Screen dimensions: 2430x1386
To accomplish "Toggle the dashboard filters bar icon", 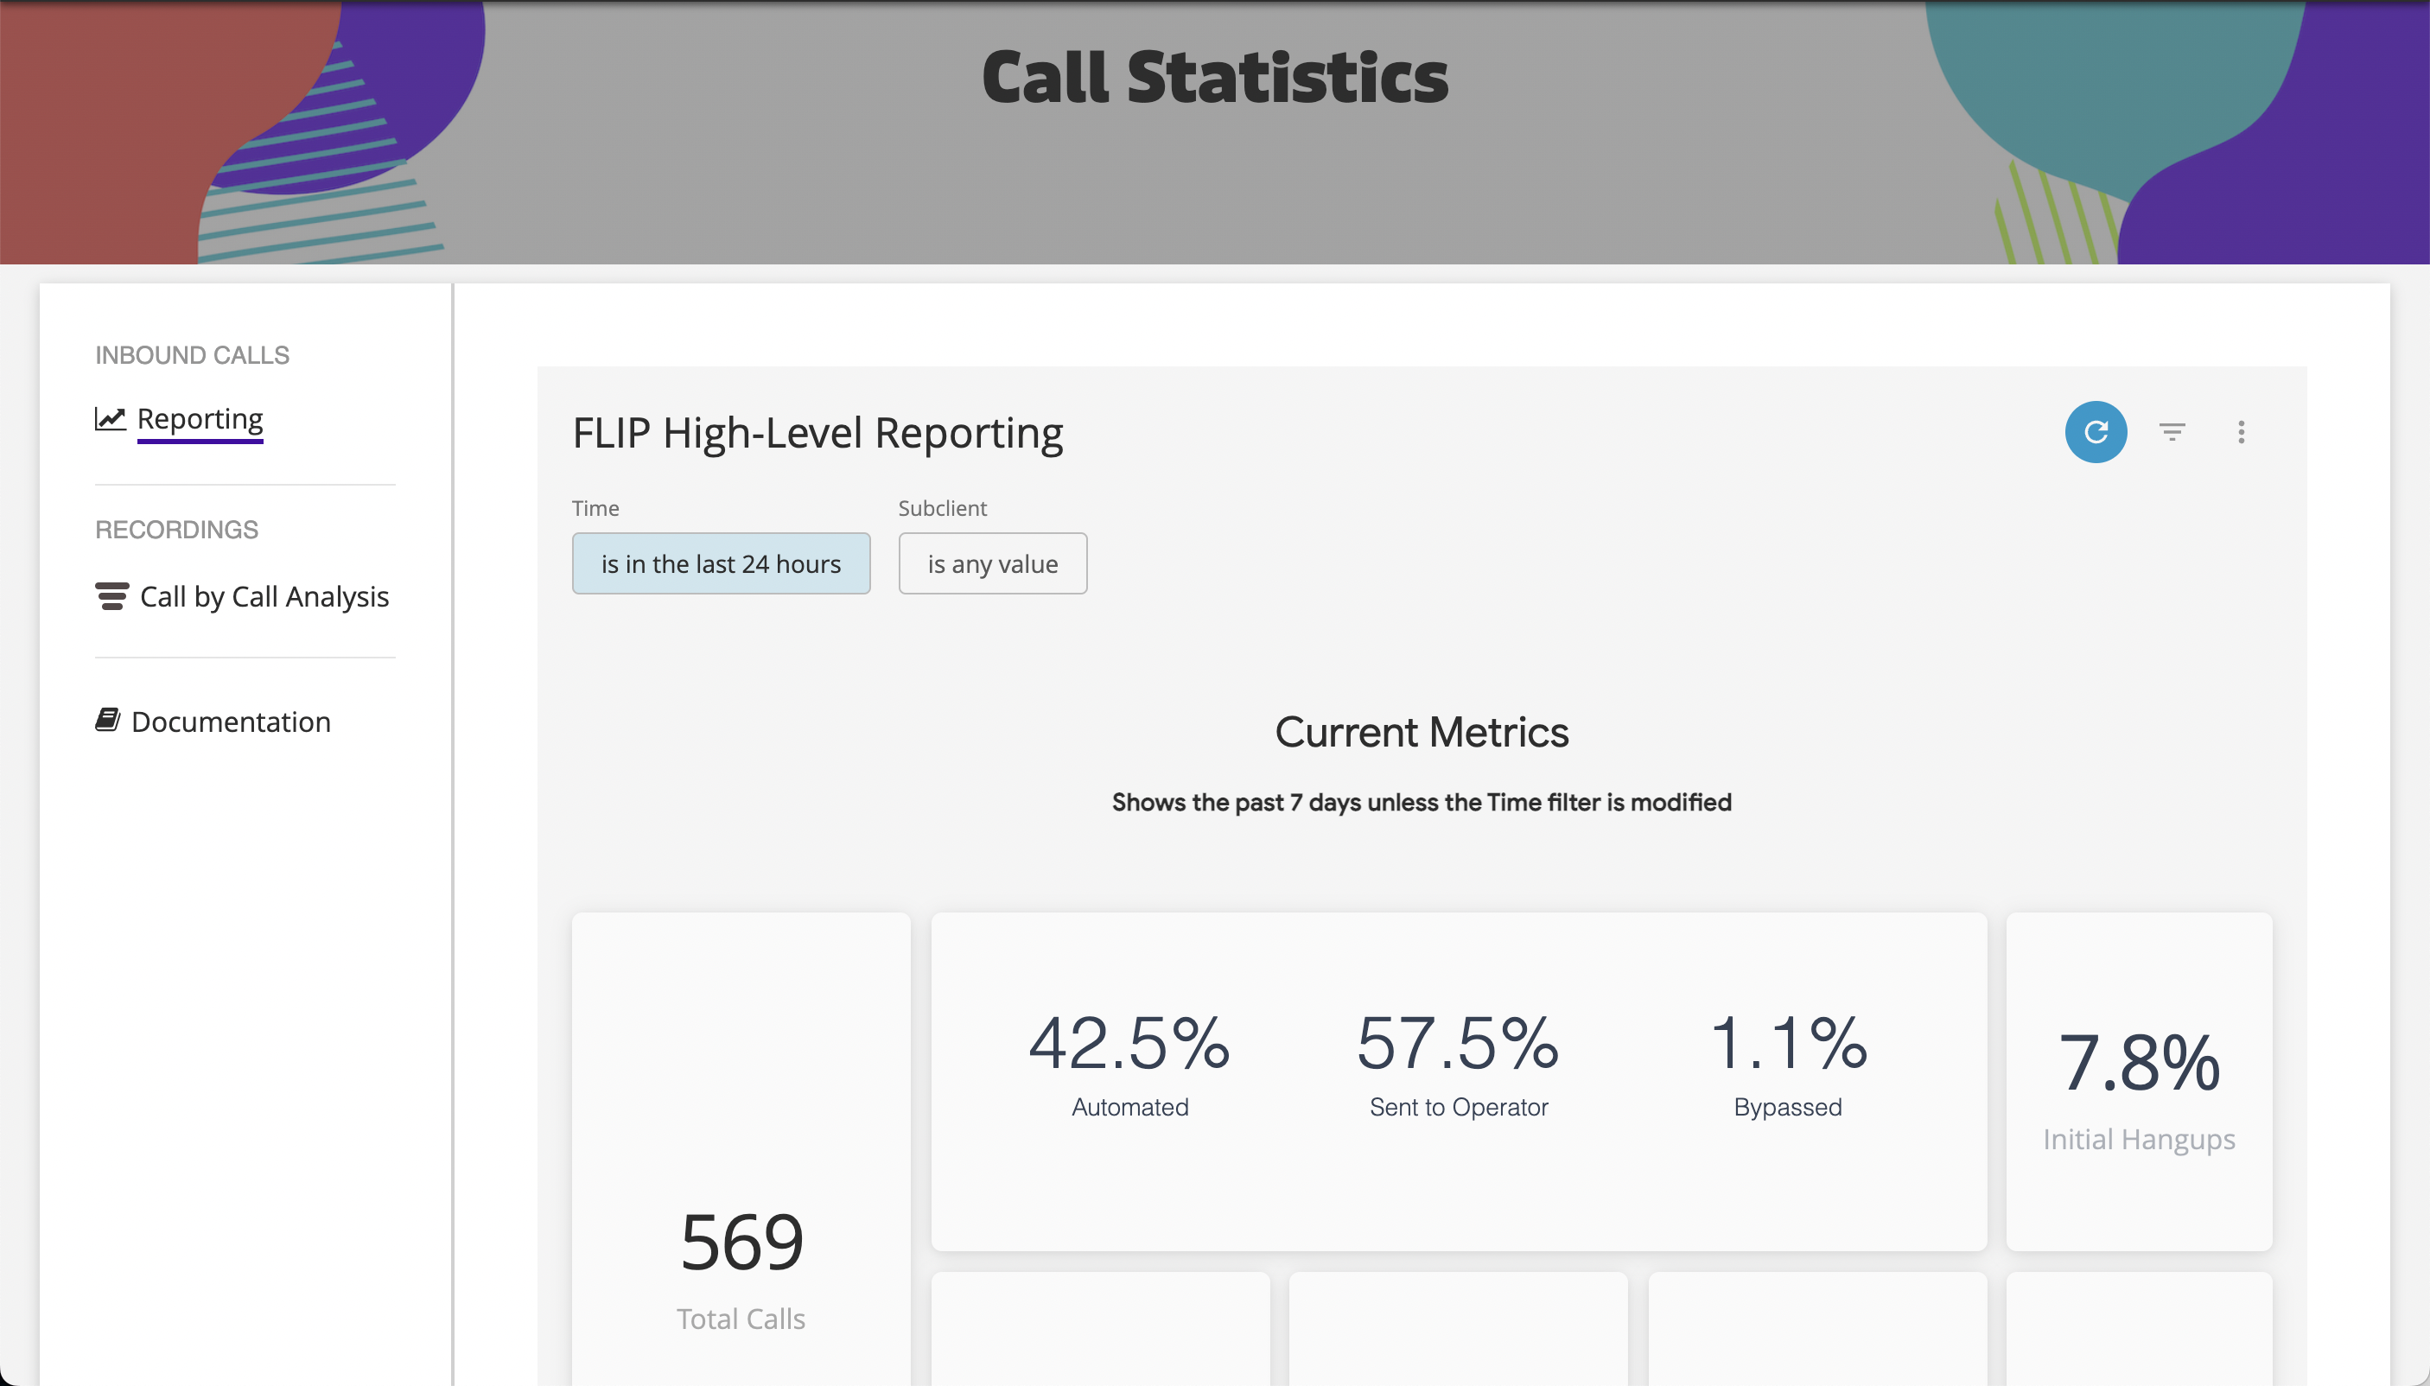I will click(2171, 432).
